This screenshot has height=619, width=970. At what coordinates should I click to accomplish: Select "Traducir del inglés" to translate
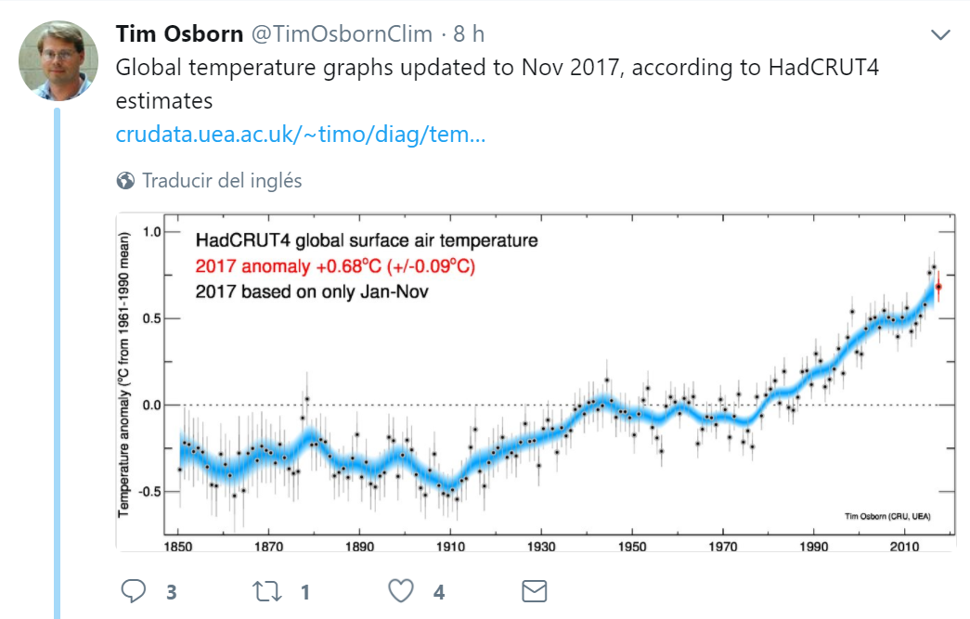pos(222,181)
